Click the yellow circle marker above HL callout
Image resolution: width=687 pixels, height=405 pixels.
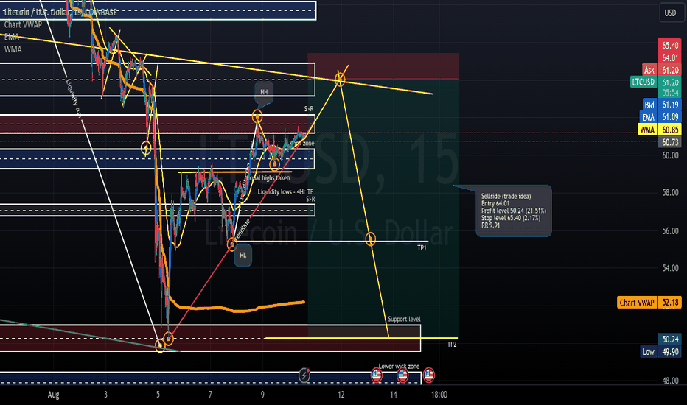click(x=231, y=244)
